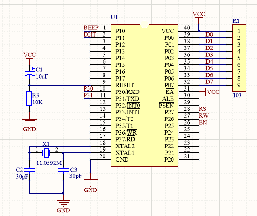Image resolution: width=257 pixels, height=216 pixels.
Task: Select the R1 resistor network body
Action: point(239,58)
